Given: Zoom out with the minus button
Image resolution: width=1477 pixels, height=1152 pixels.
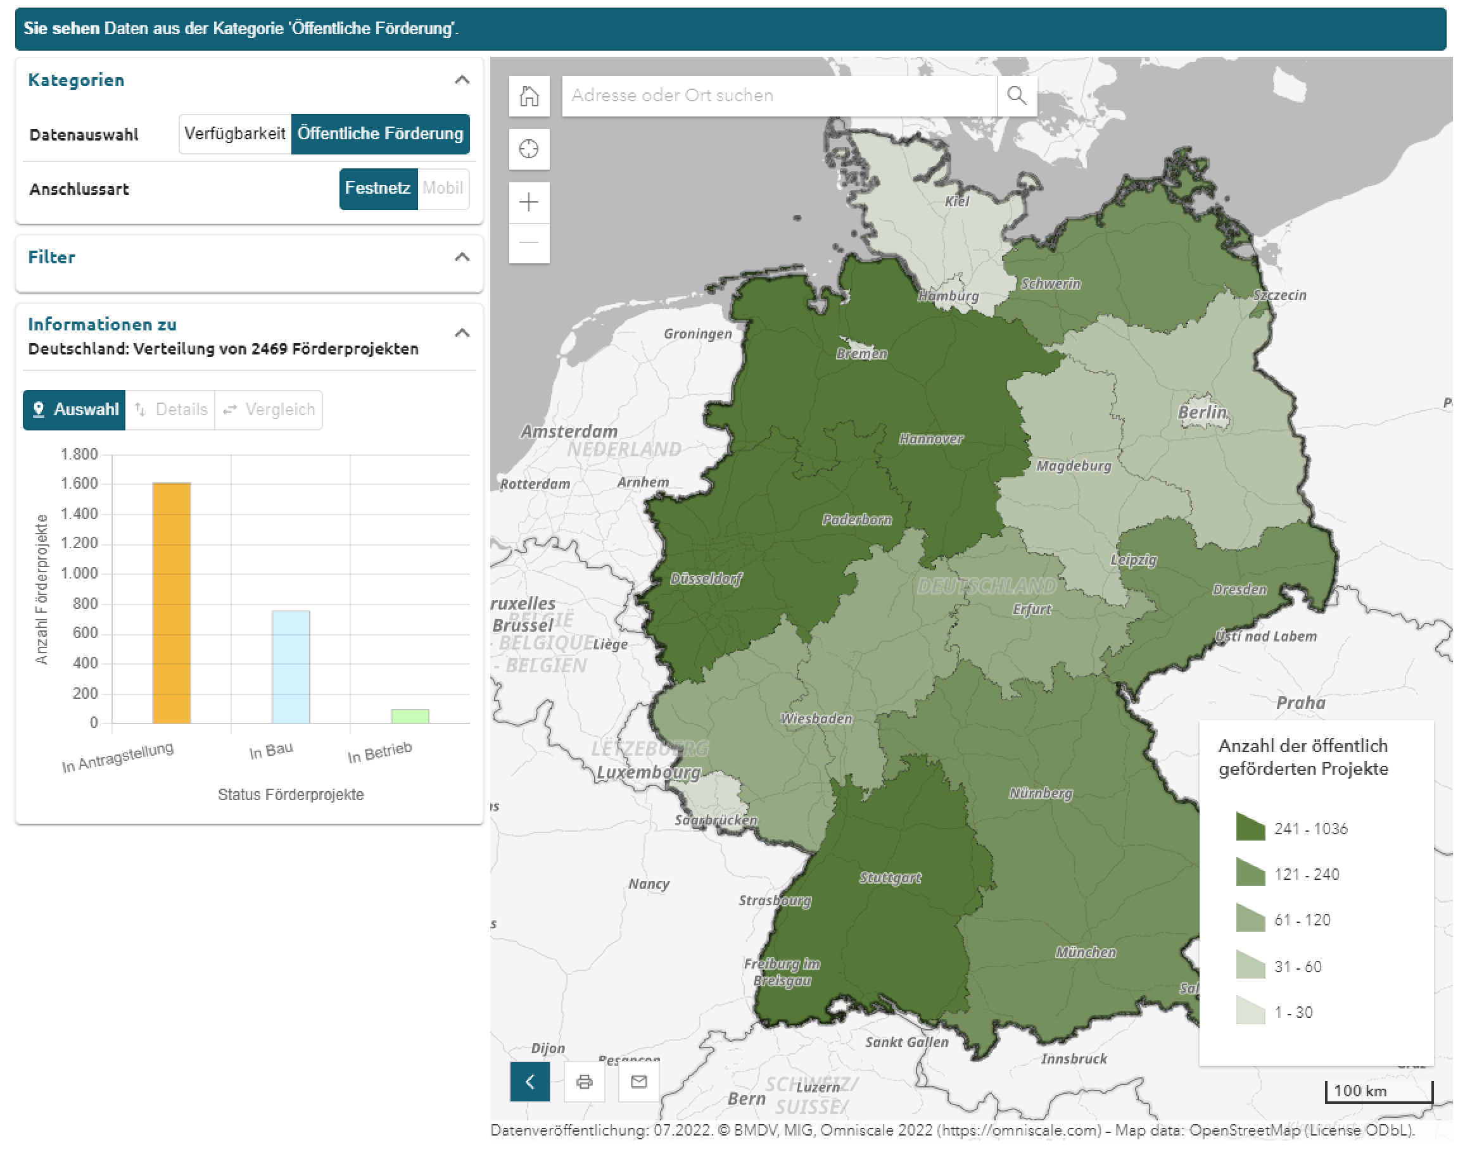Looking at the screenshot, I should (529, 242).
